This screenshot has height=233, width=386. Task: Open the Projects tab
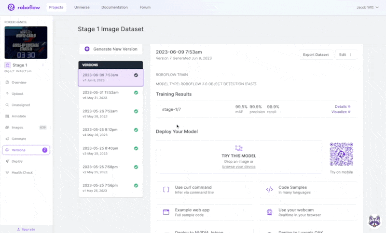pos(56,7)
